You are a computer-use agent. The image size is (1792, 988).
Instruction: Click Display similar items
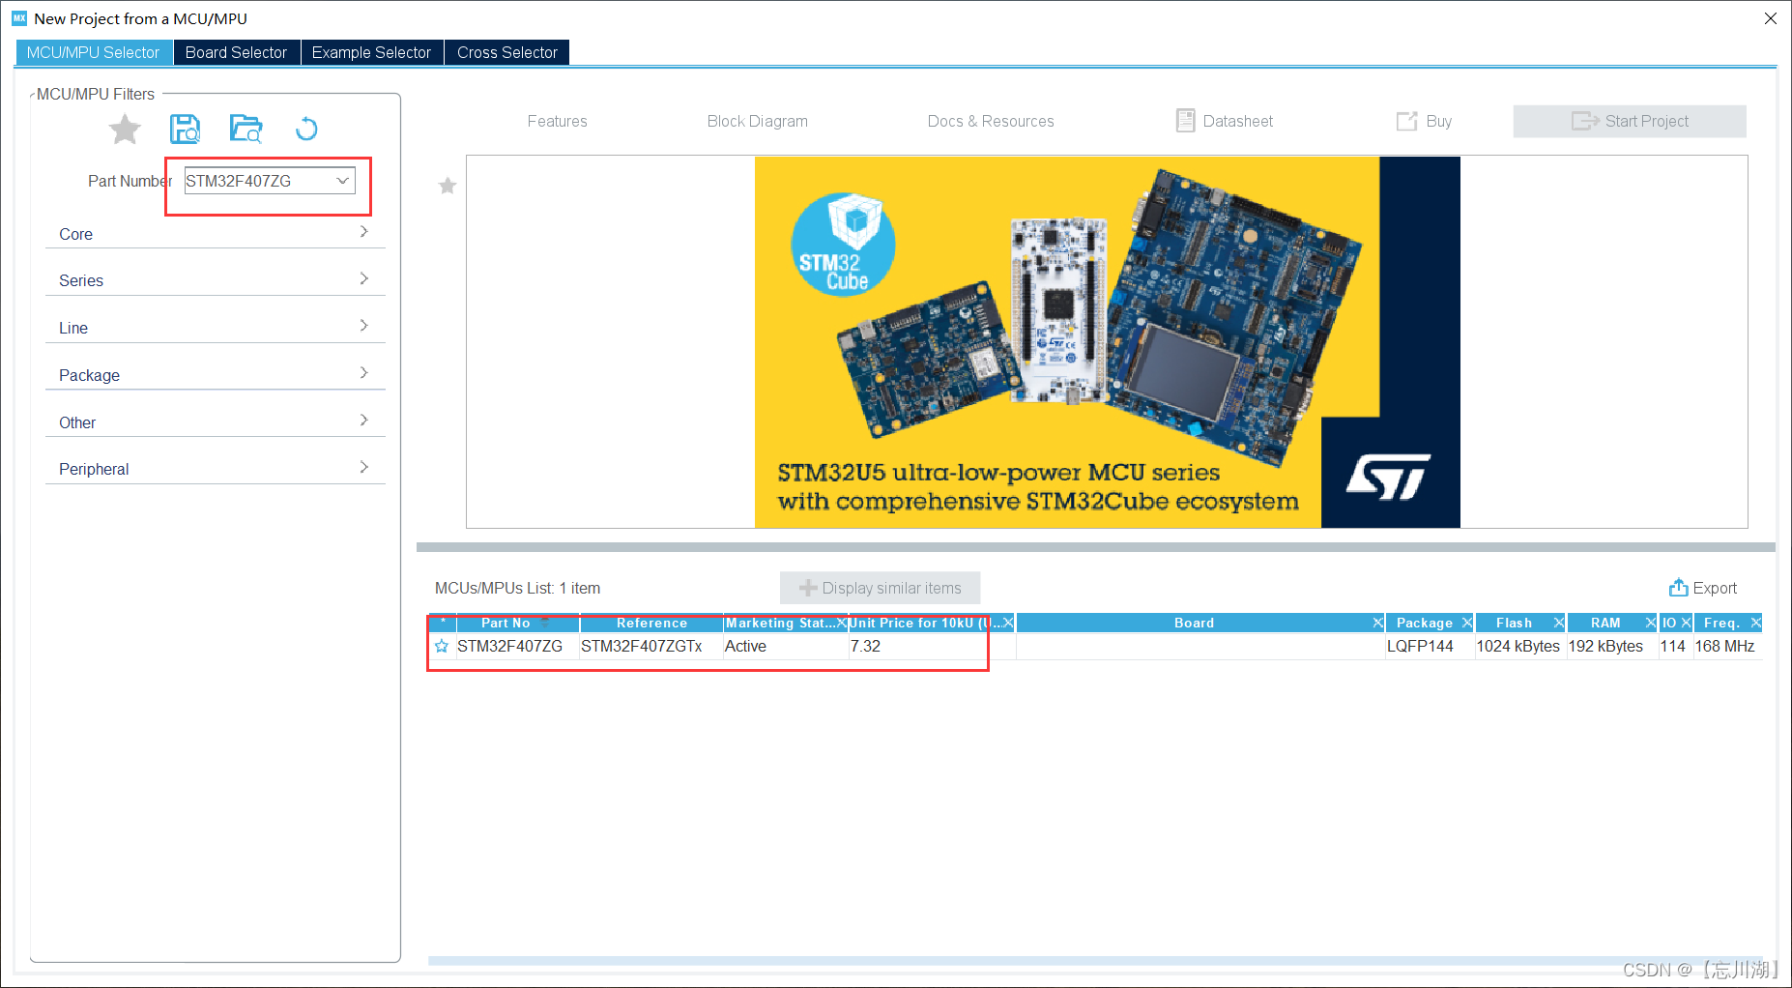click(880, 588)
